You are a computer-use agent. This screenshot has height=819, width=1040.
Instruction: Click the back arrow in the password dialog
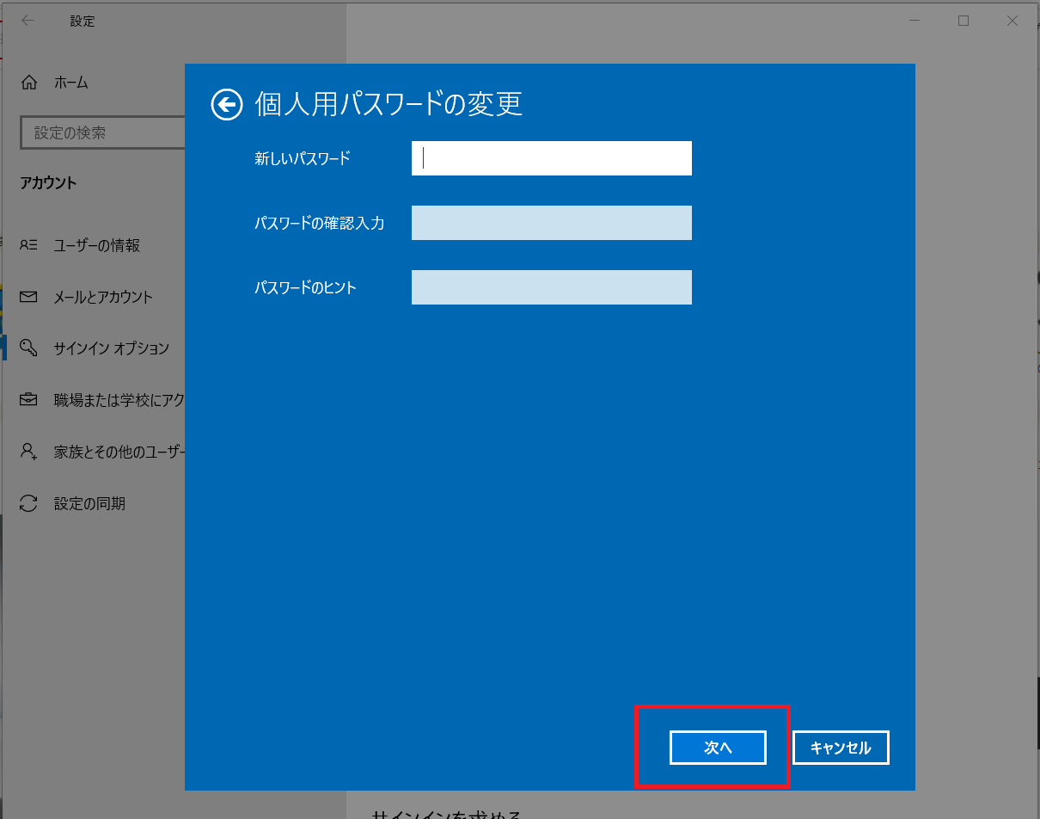click(225, 103)
